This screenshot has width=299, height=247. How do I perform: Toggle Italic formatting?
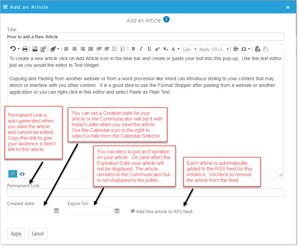[x=141, y=49]
